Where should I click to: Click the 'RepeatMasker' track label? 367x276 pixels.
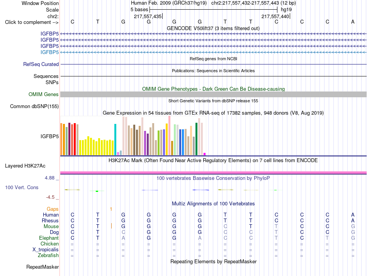42,267
